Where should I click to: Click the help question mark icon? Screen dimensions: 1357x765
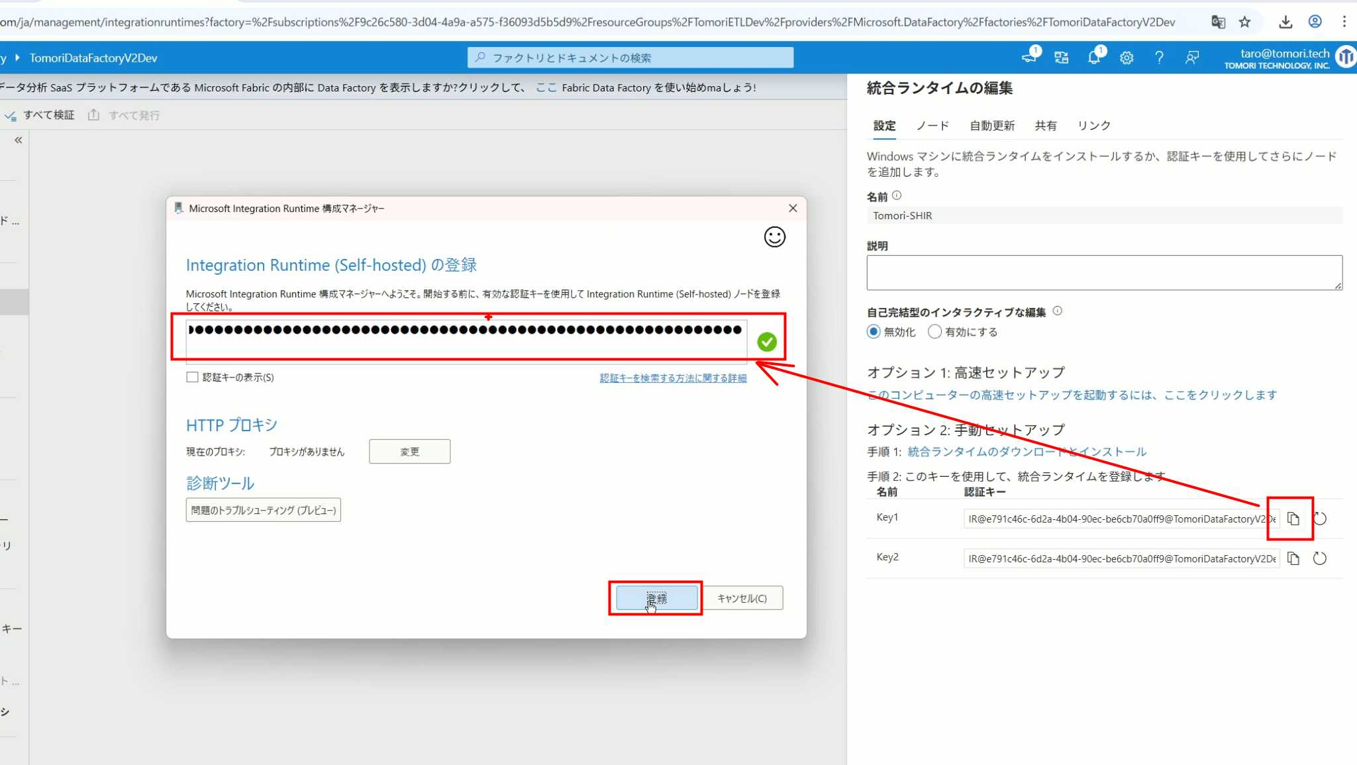click(1159, 58)
